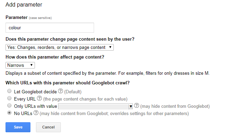Viewport: 250px width, 135px height.
Task: Open help icon next to Every URL
Action: (39, 98)
